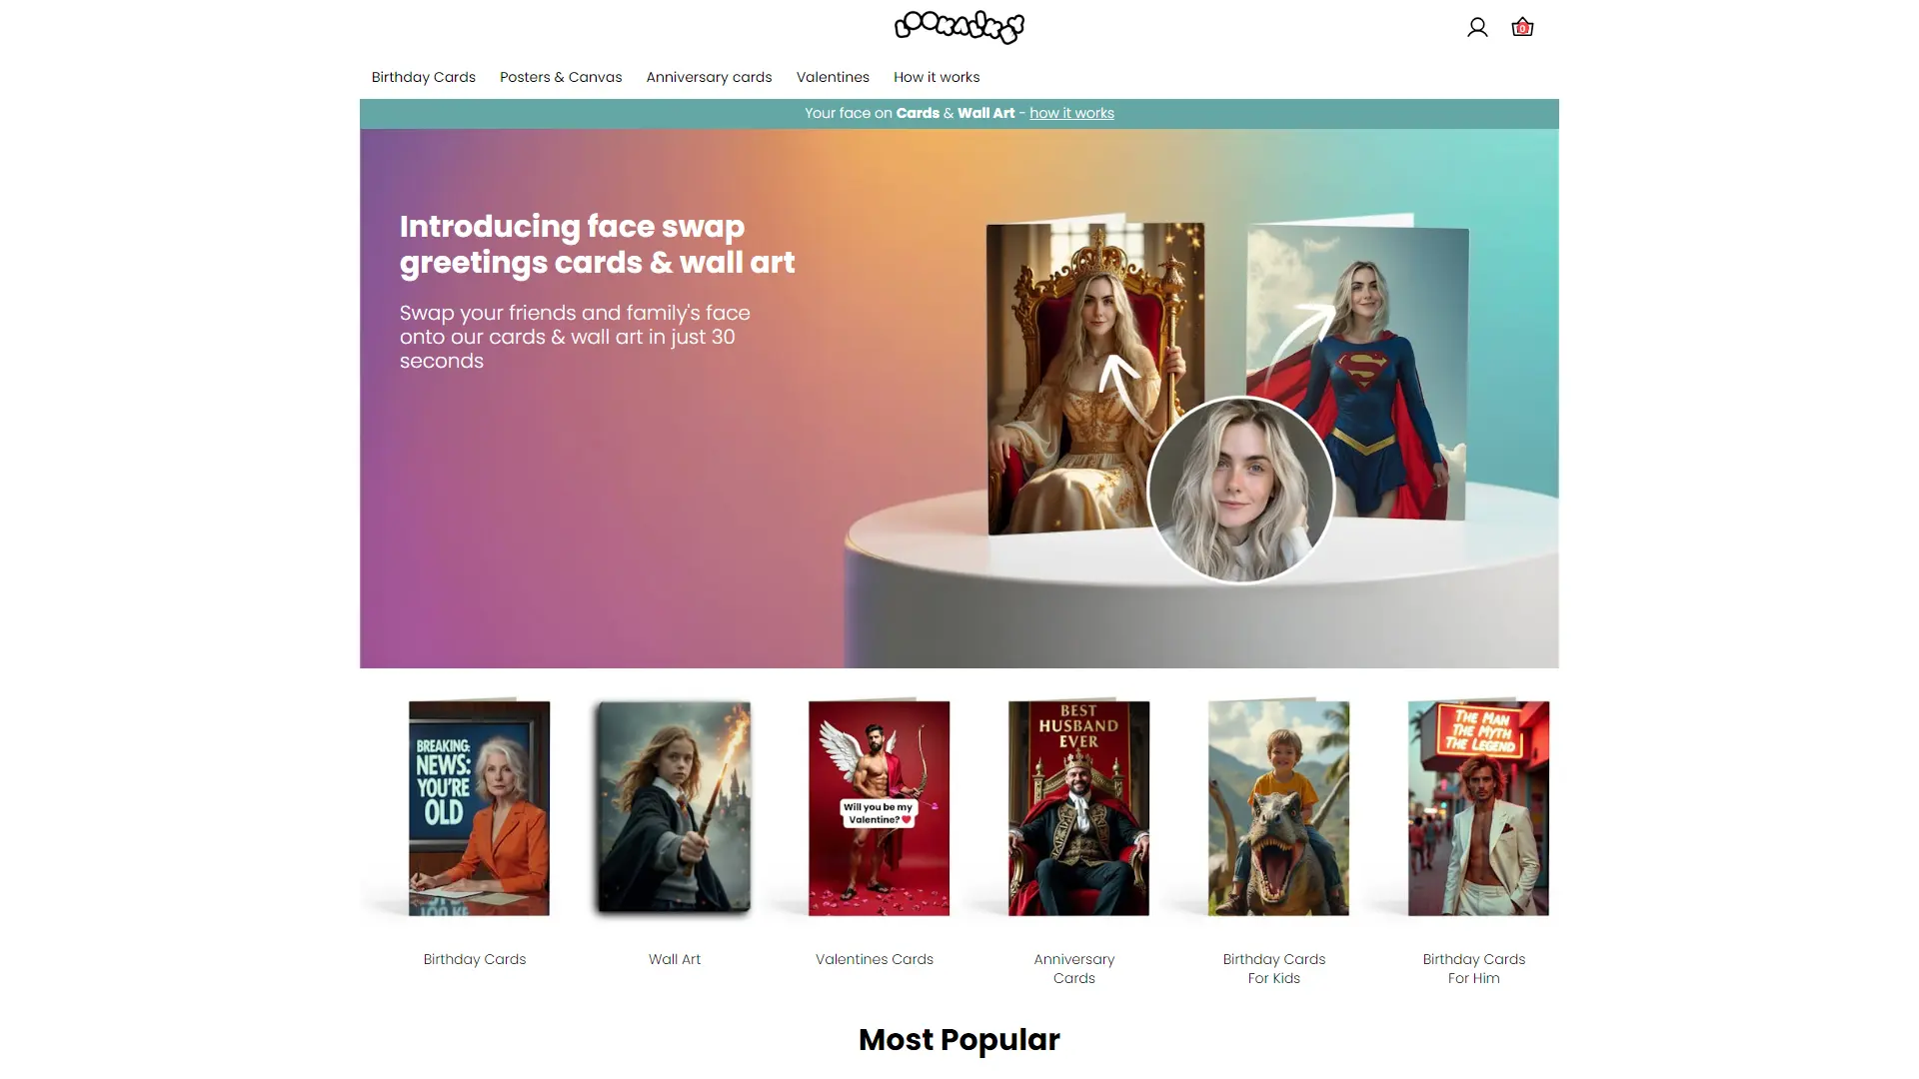Screen dimensions: 1919x1079
Task: Go to Anniversary cards menu
Action: tap(709, 77)
